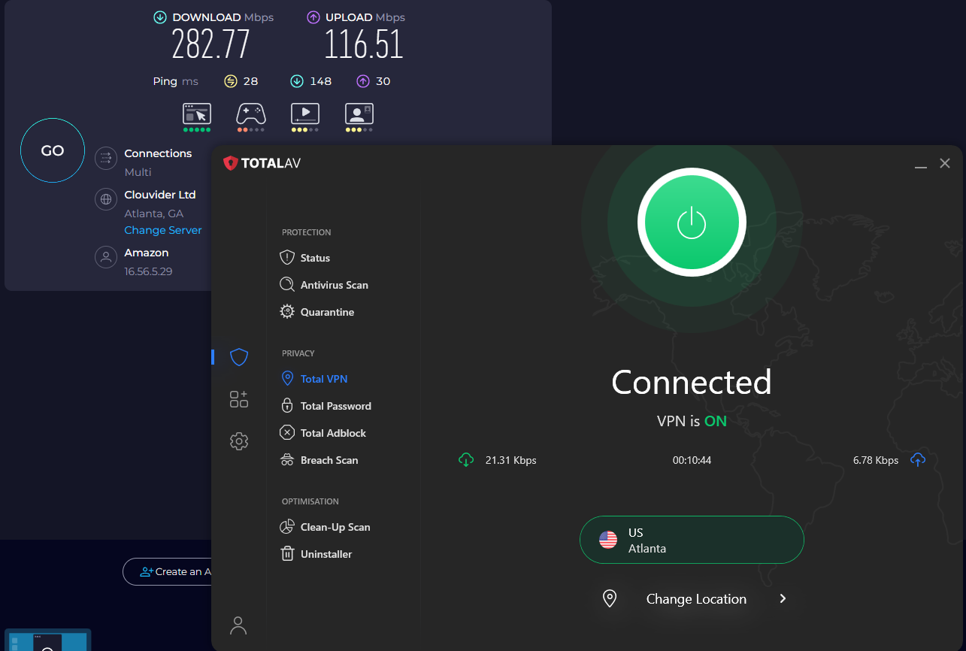Click the Status shield alert icon
Viewport: 966px width, 651px height.
(286, 258)
